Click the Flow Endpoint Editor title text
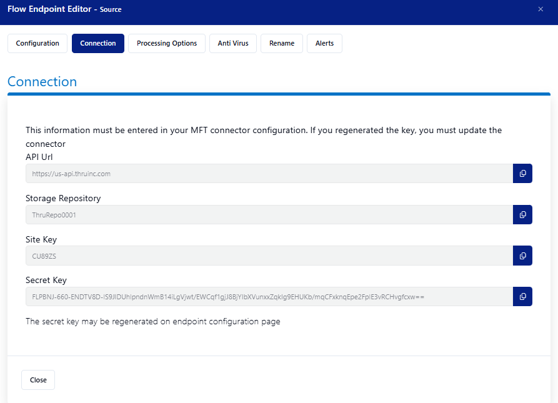The height and width of the screenshot is (403, 558). click(x=50, y=9)
